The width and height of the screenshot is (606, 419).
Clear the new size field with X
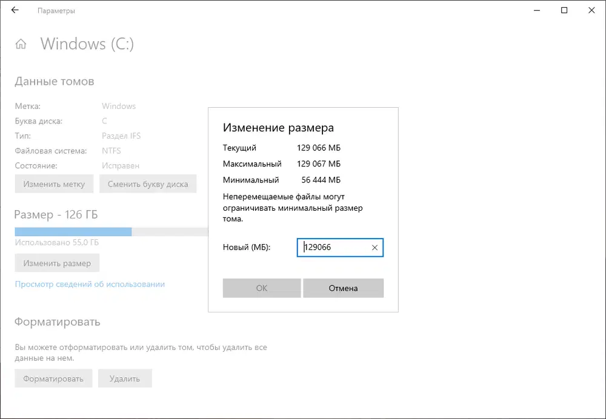coord(375,248)
